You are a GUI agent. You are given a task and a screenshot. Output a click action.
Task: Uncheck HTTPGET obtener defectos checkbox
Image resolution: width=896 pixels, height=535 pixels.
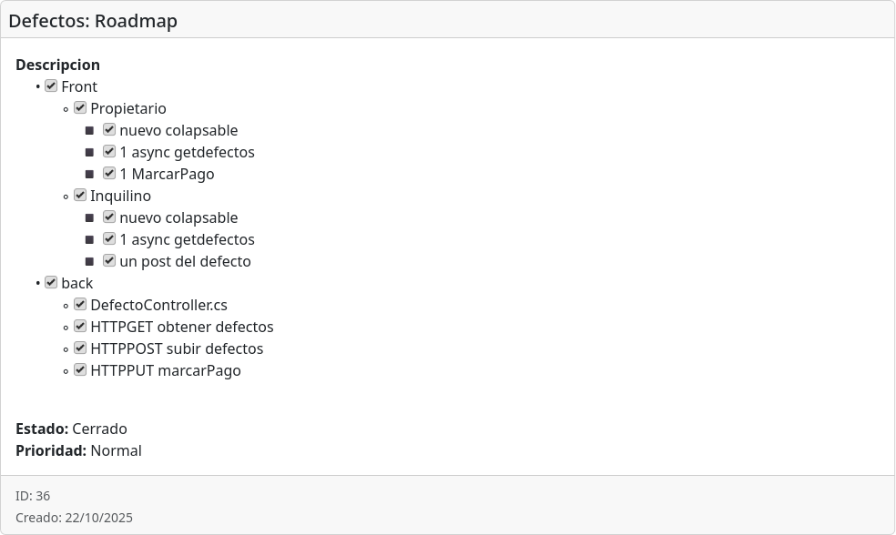coord(80,327)
